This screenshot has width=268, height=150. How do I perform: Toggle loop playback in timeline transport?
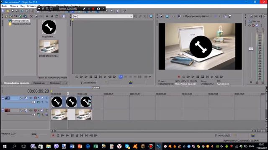[58, 135]
